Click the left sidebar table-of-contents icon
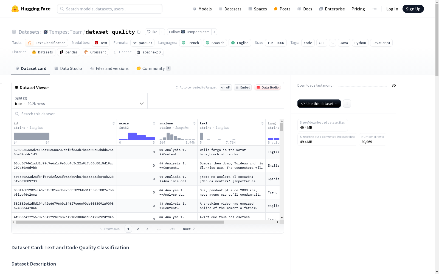 point(1,85)
